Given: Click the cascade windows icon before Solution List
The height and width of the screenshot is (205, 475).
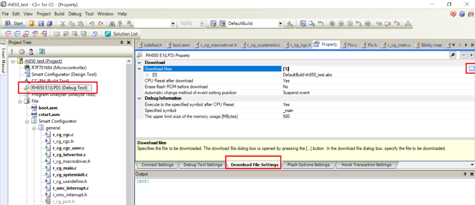Looking at the screenshot, I should (x=95, y=34).
